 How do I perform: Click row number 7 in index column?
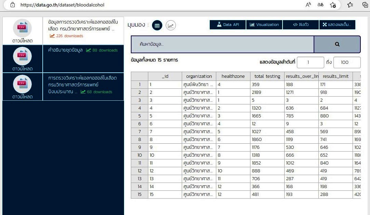pos(139,131)
